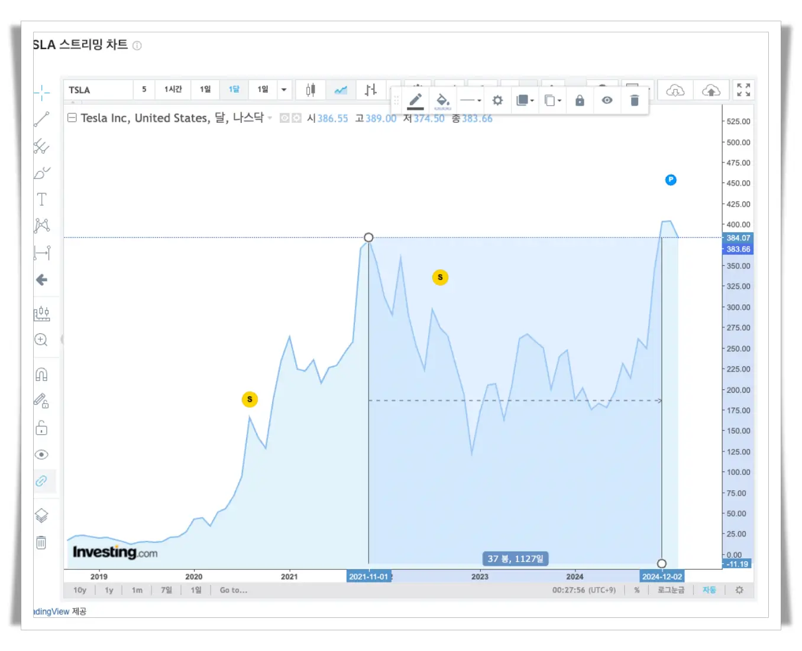This screenshot has height=651, width=802.
Task: Open the info icon beside 스트리밍 차트
Action: 137,45
